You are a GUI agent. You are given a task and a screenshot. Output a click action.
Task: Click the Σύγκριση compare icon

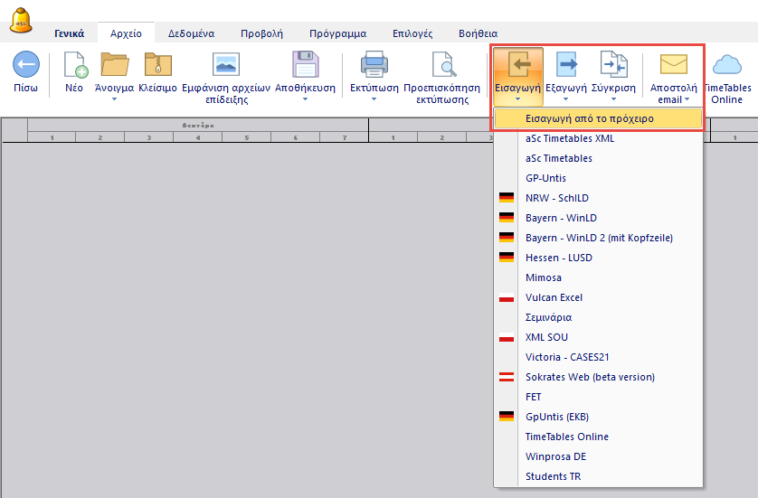(x=613, y=66)
